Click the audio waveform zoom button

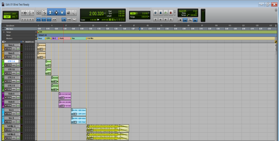coord(25,13)
